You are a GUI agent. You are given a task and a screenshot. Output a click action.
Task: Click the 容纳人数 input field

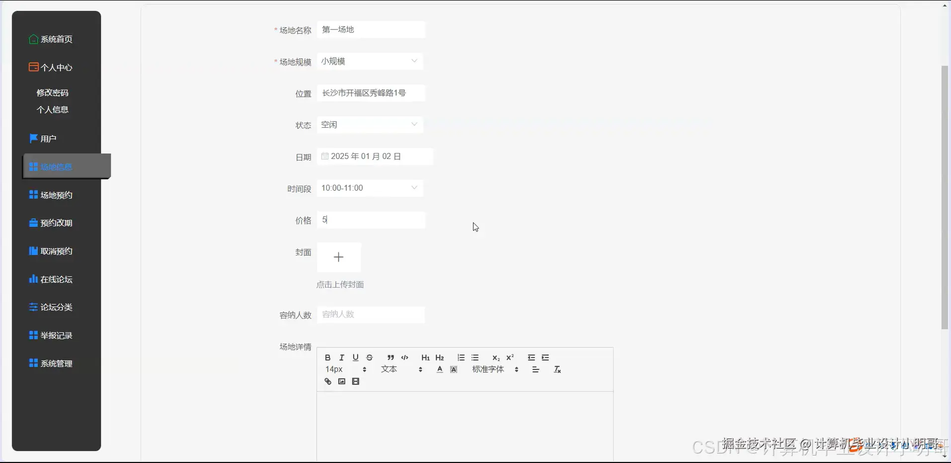(371, 314)
